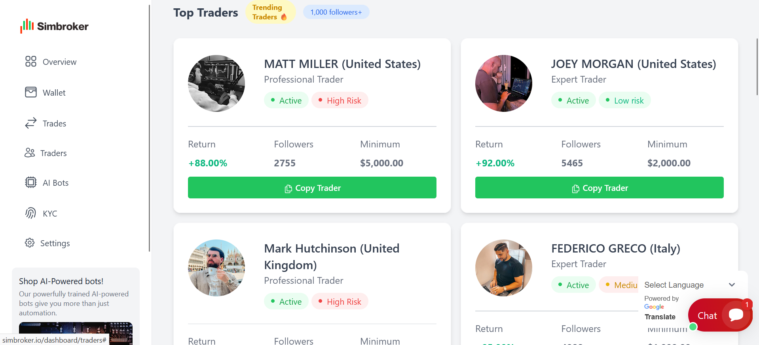Click the KYC fingerprint icon

click(30, 213)
